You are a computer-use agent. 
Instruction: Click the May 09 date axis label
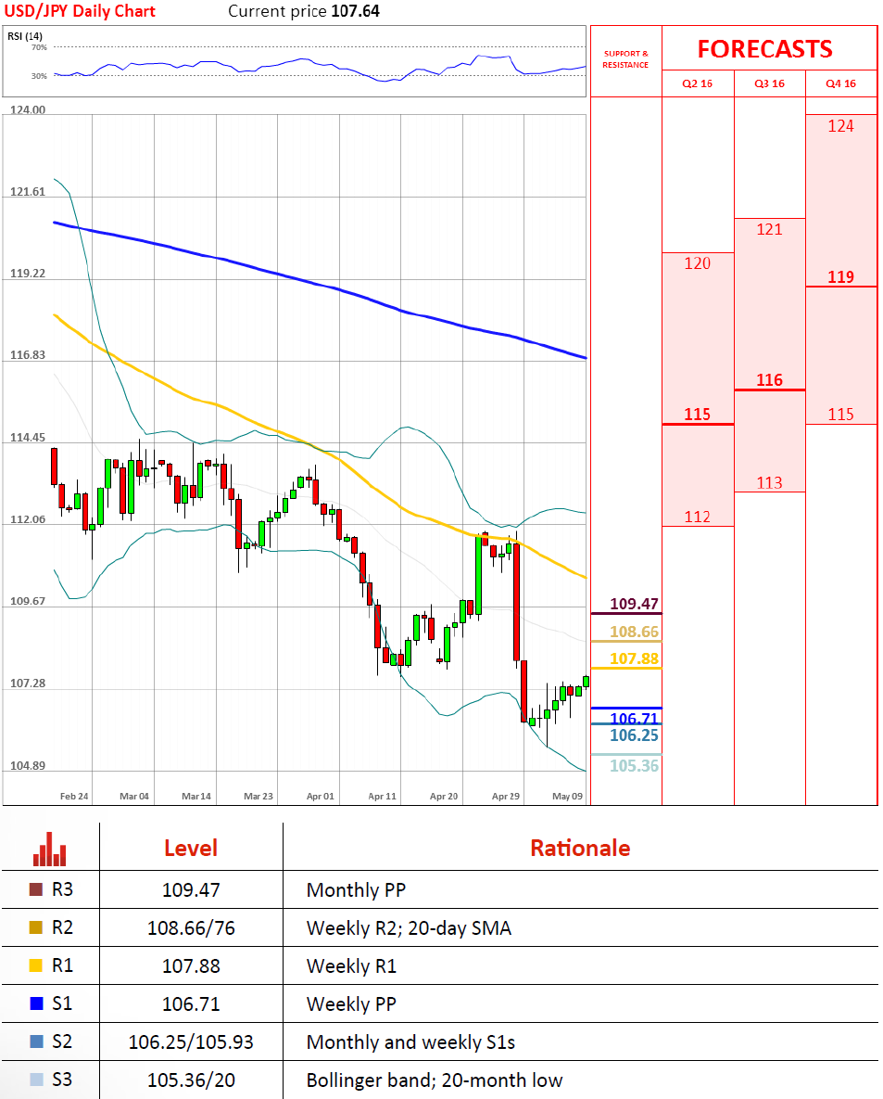[x=567, y=797]
